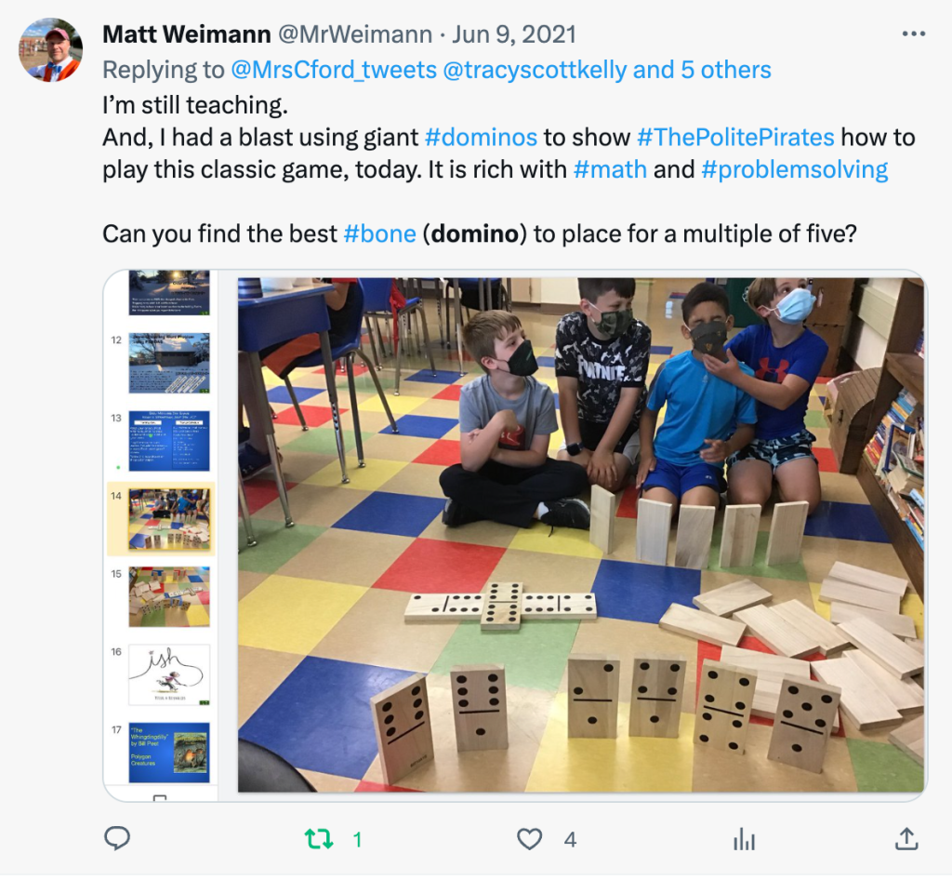Select slide 16 thumbnail with "ish"
The height and width of the screenshot is (880, 952).
click(x=169, y=674)
